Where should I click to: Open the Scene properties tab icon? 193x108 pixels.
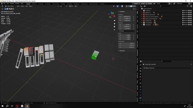click(141, 77)
